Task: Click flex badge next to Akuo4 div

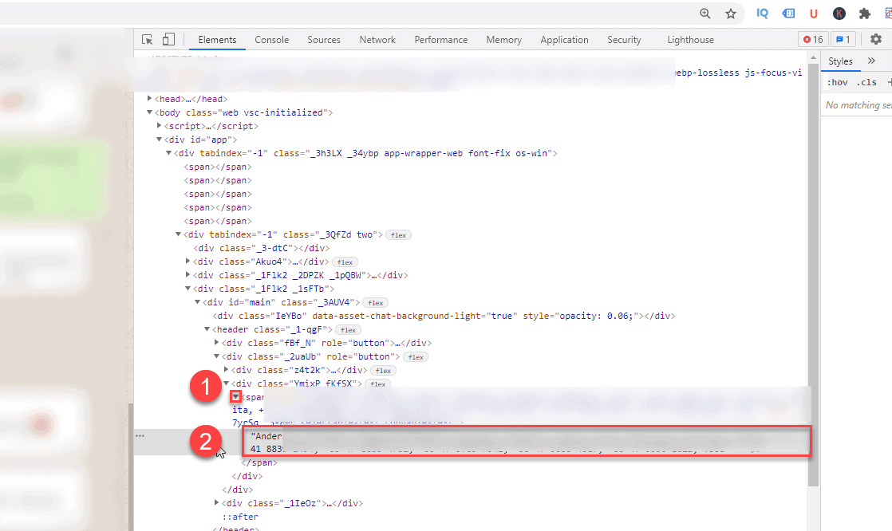Action: point(345,262)
